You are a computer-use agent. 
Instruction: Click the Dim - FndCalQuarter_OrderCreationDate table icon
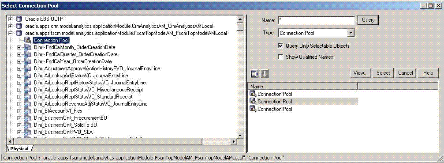[x=28, y=54]
